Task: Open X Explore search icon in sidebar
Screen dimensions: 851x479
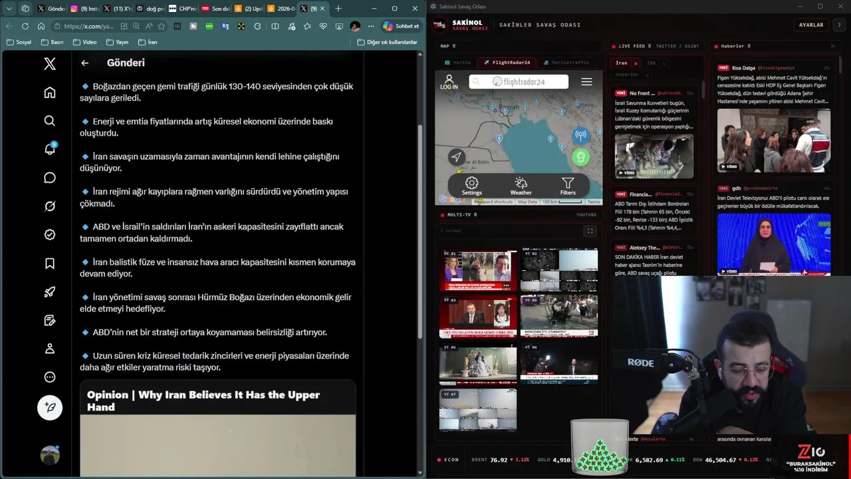Action: pyautogui.click(x=50, y=121)
